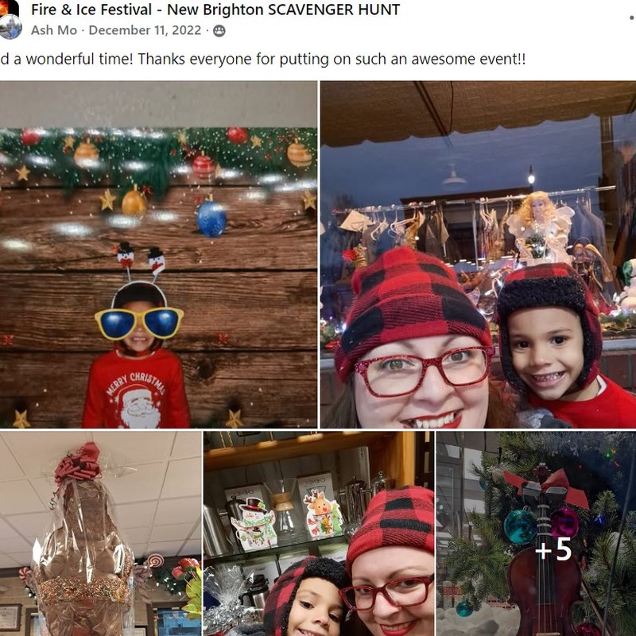
Task: Open the group members privacy icon
Action: [219, 31]
